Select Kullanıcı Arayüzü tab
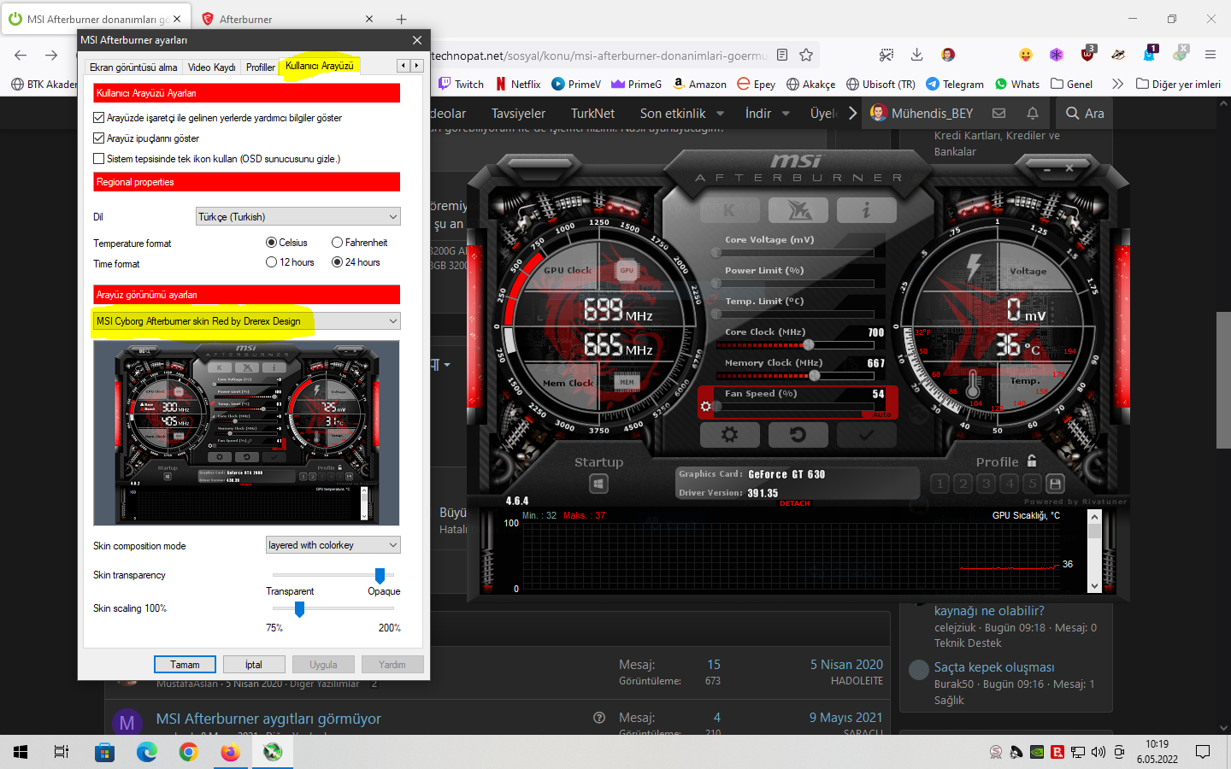 point(320,66)
